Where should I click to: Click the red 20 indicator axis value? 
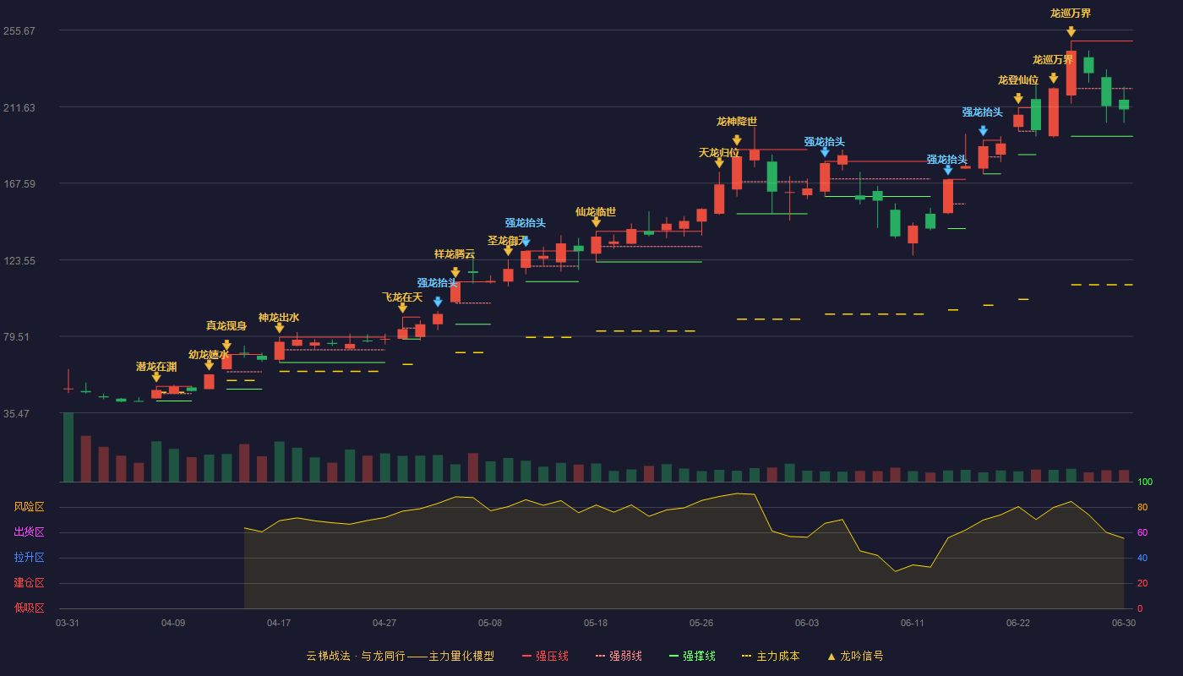1142,584
